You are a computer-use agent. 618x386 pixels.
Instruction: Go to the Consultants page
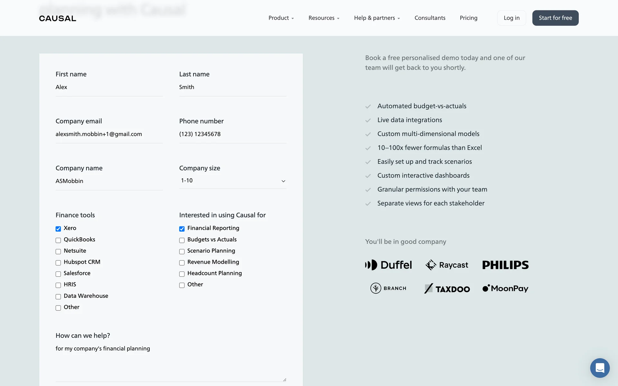[430, 18]
